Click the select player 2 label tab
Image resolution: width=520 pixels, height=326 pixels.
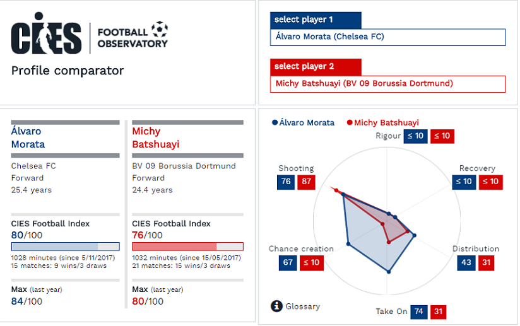point(316,67)
